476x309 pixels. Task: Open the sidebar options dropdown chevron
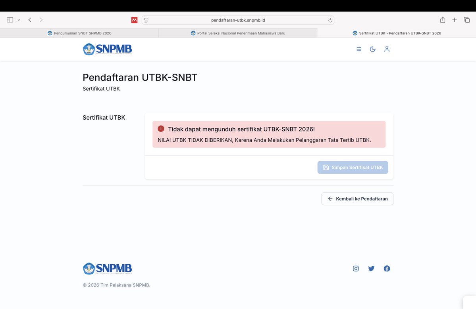click(x=19, y=20)
